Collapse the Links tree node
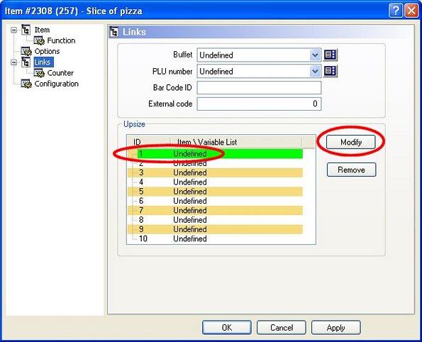The image size is (422, 342). pyautogui.click(x=13, y=62)
